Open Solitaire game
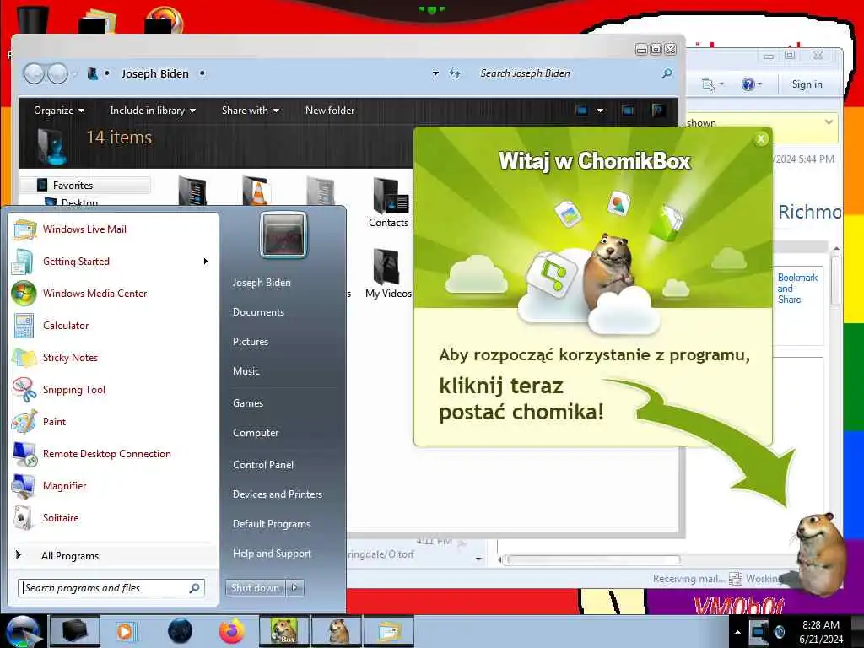This screenshot has height=648, width=864. (61, 517)
